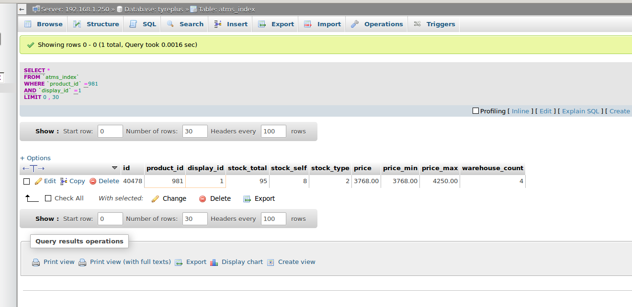
Task: Open the Insert tab
Action: coord(231,24)
